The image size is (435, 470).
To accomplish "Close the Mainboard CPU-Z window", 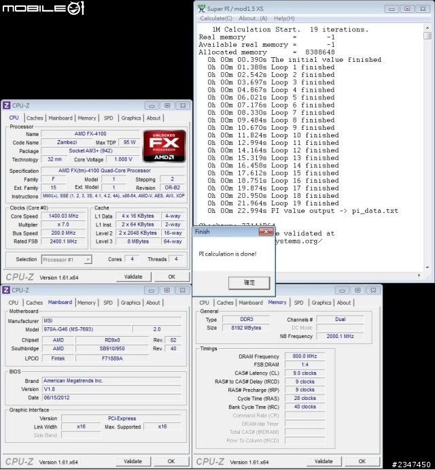I will pos(182,290).
